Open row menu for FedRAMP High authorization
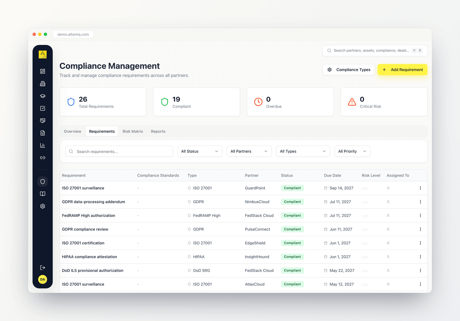Image resolution: width=460 pixels, height=321 pixels. 420,216
